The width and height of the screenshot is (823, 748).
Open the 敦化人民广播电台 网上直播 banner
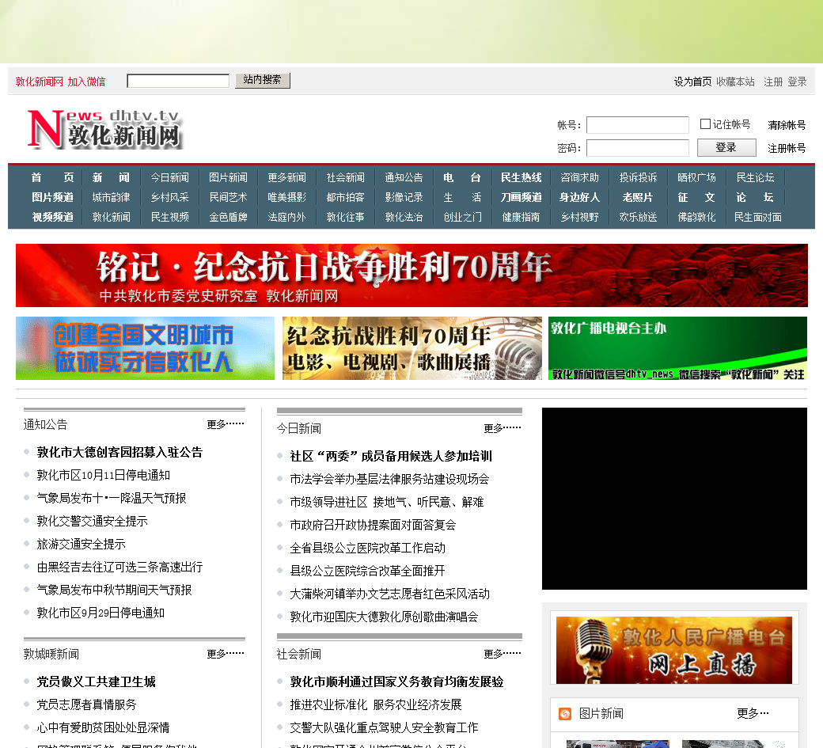point(674,650)
